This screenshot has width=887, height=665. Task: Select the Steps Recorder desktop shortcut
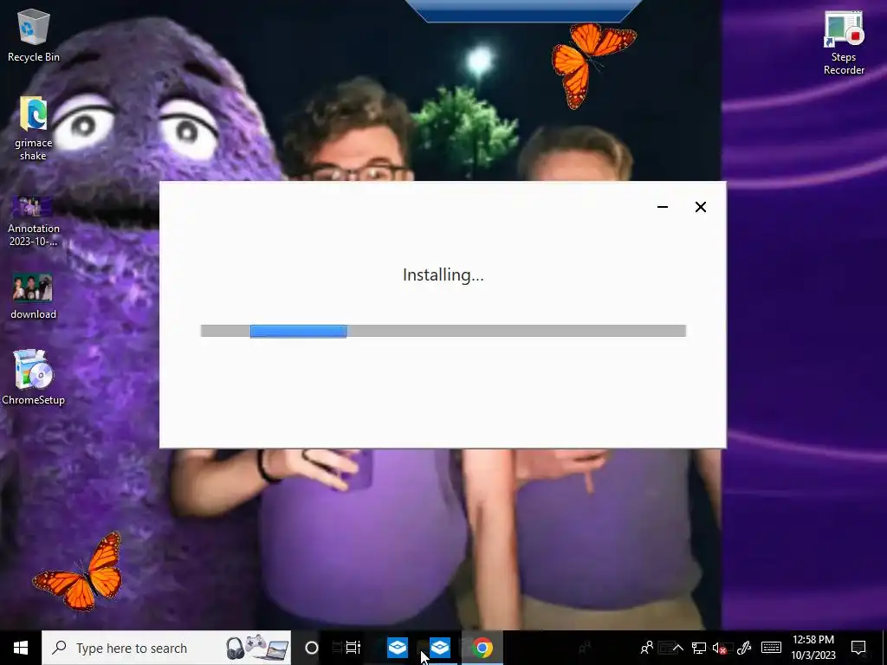pos(844,43)
